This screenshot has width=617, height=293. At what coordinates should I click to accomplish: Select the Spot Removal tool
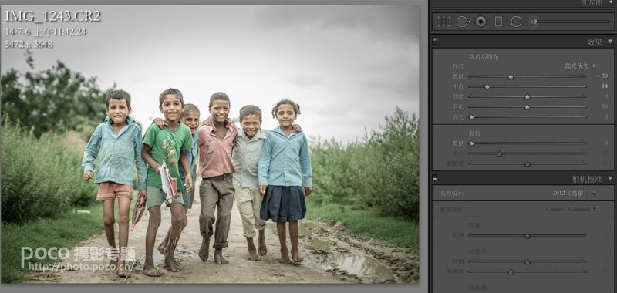coord(463,22)
